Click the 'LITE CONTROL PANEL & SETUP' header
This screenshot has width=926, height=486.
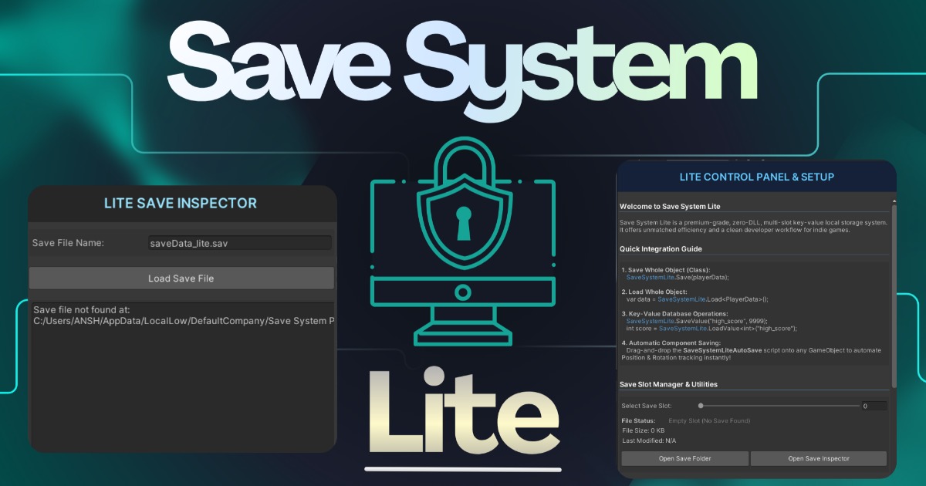[757, 177]
